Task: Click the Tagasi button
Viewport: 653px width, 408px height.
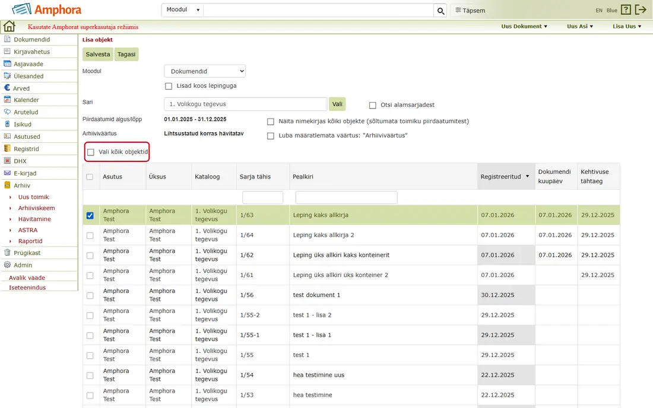Action: click(x=126, y=54)
